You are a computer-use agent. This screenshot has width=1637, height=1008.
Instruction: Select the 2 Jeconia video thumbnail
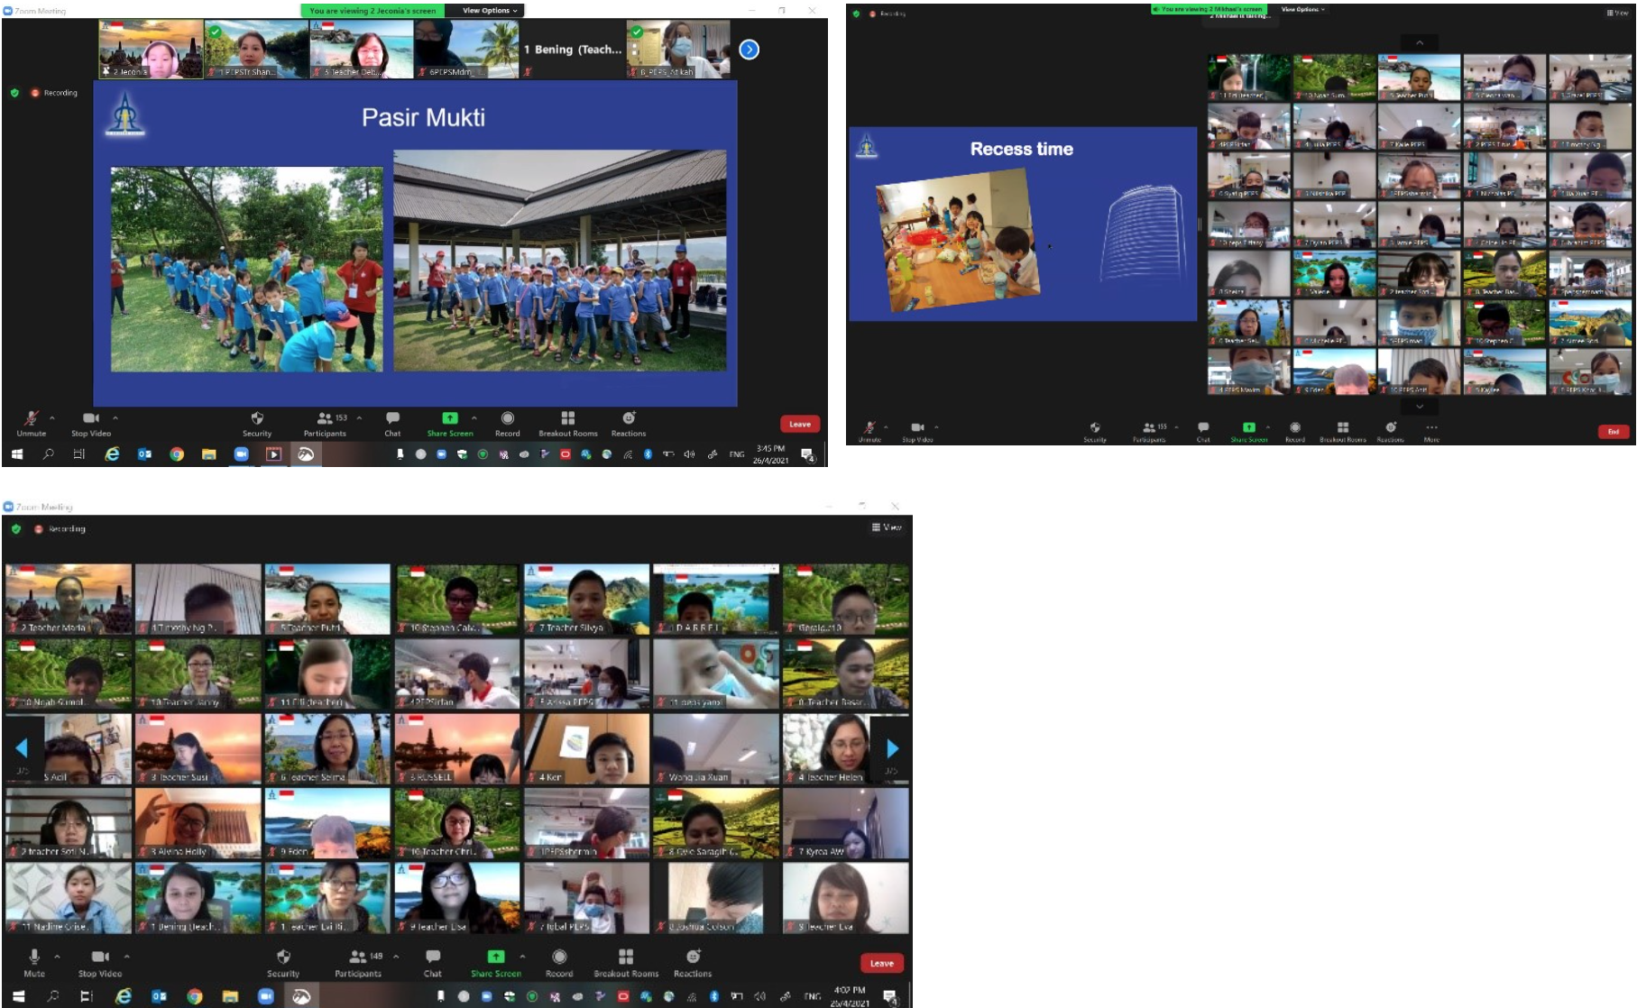[151, 49]
